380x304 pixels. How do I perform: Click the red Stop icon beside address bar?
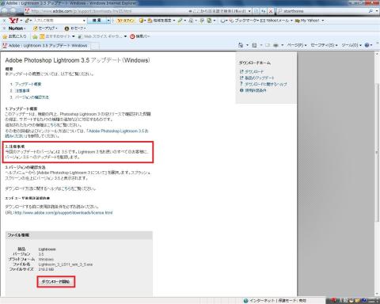point(271,11)
